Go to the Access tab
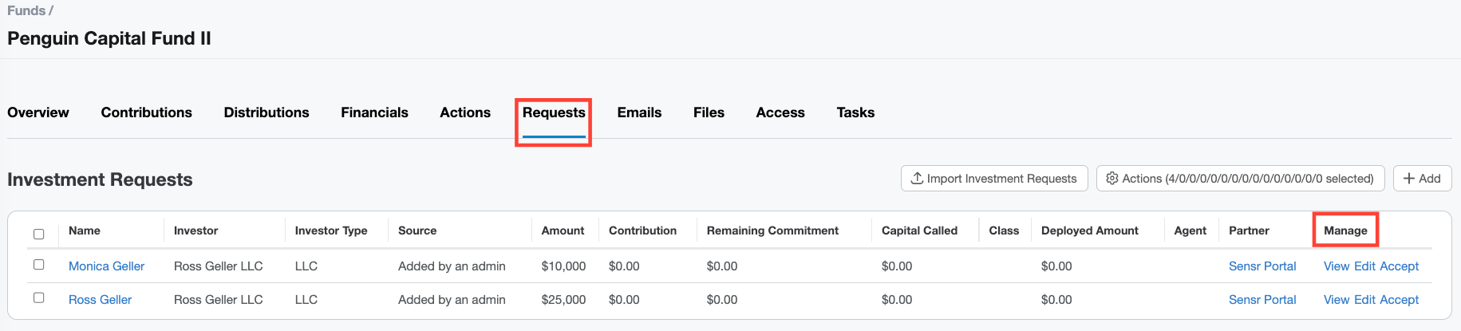Screen dimensions: 1461x331 point(780,112)
